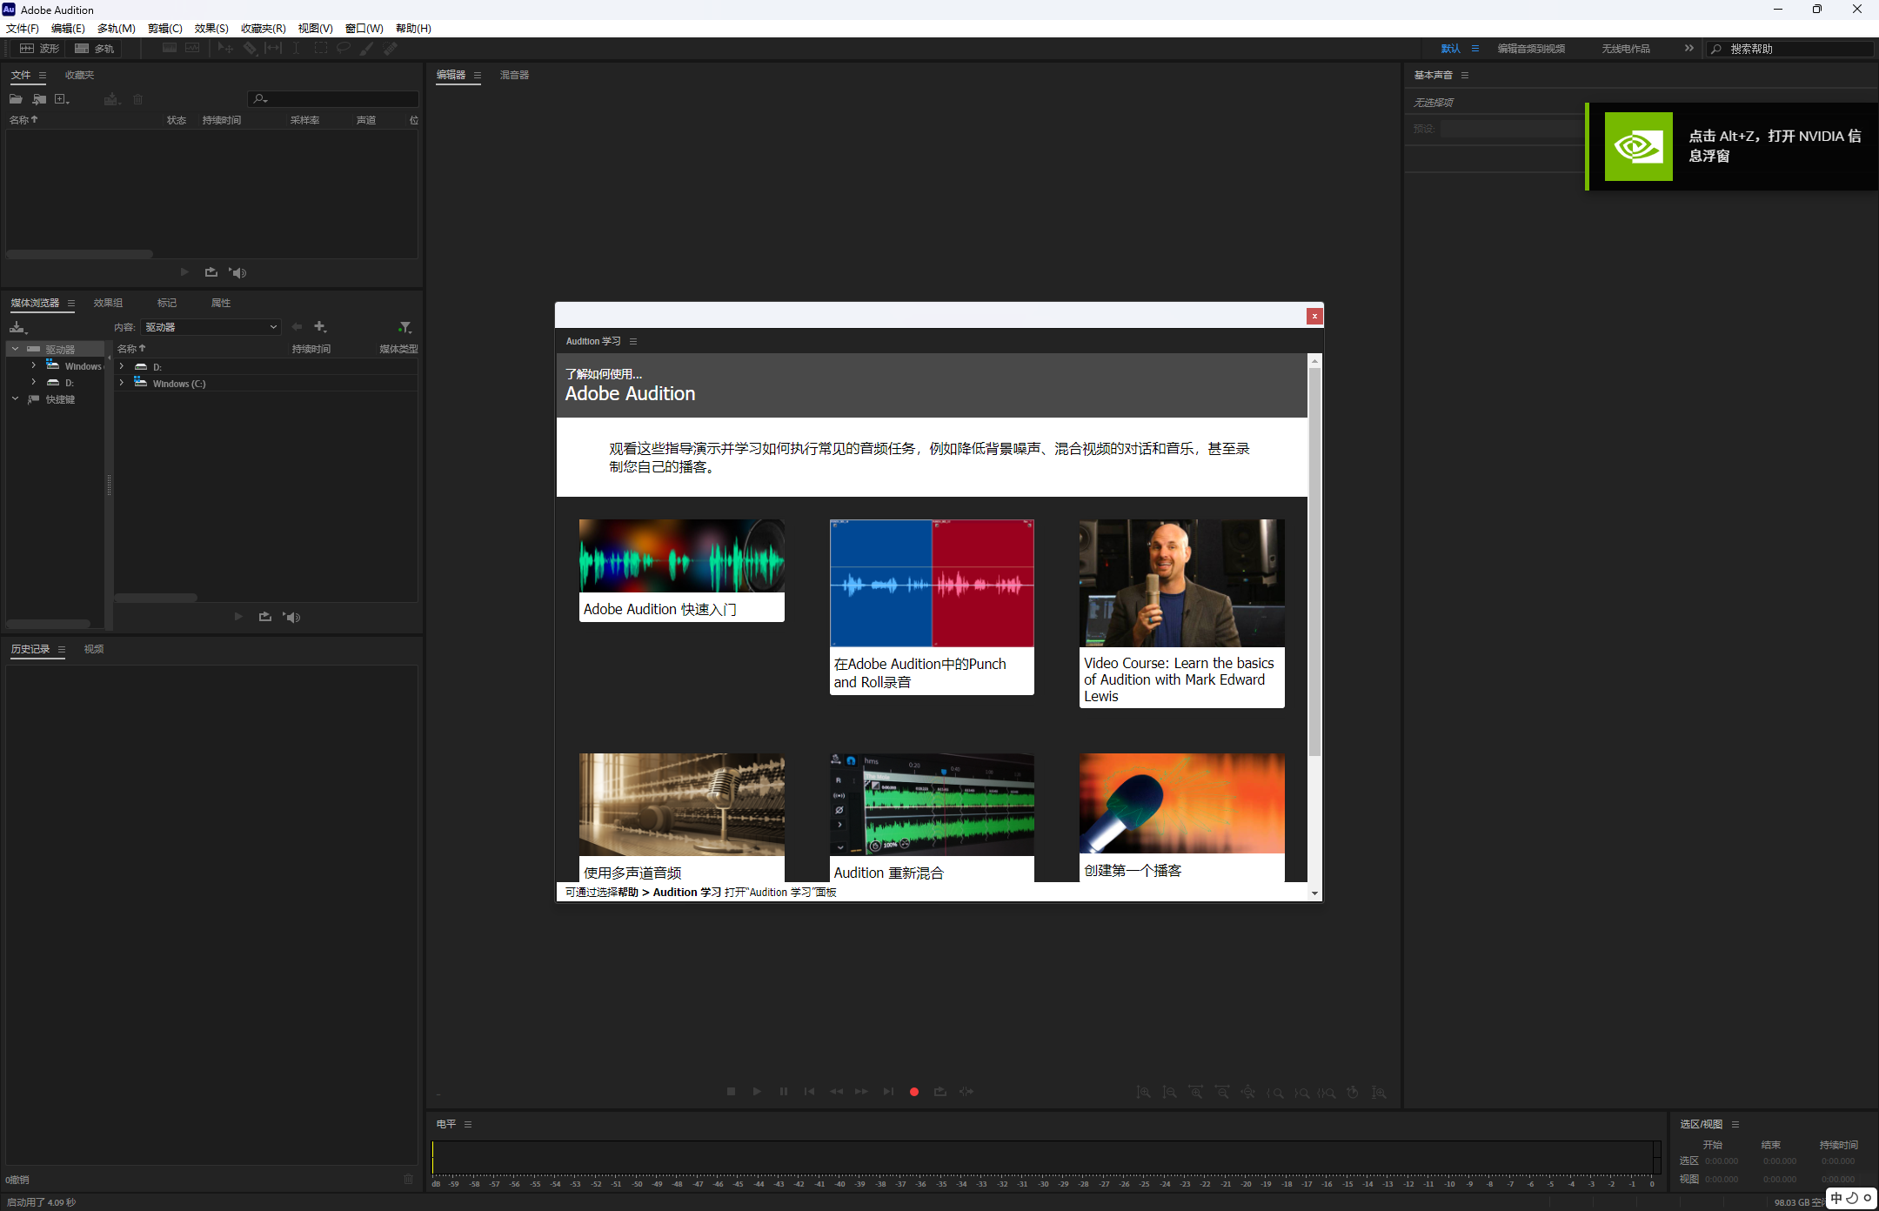Click Stop button in transport
Screen dimensions: 1879x1211
731,1091
